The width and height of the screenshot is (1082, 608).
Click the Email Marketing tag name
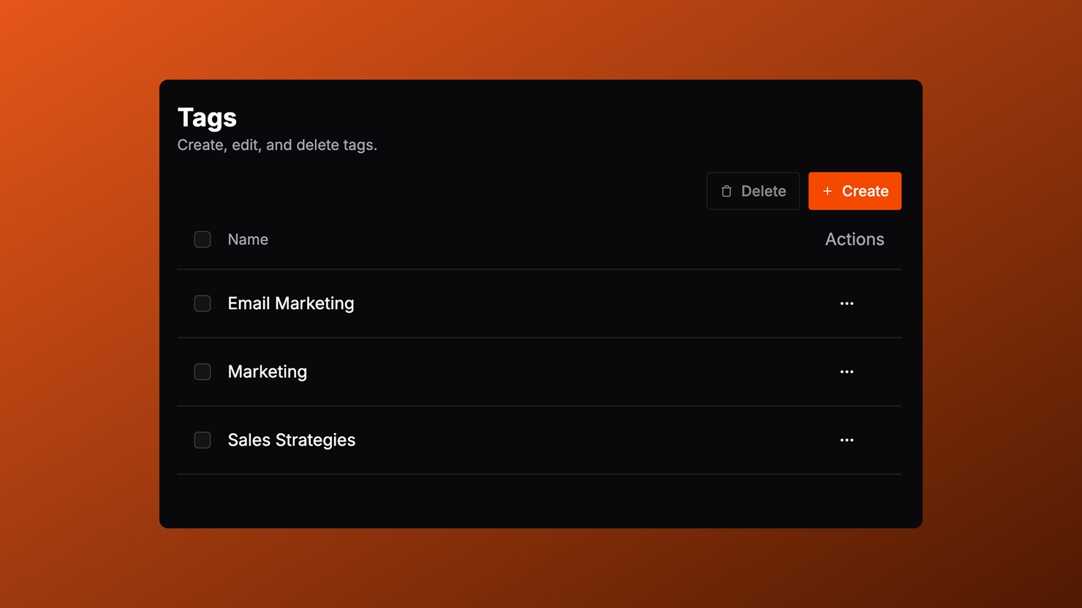click(x=290, y=303)
